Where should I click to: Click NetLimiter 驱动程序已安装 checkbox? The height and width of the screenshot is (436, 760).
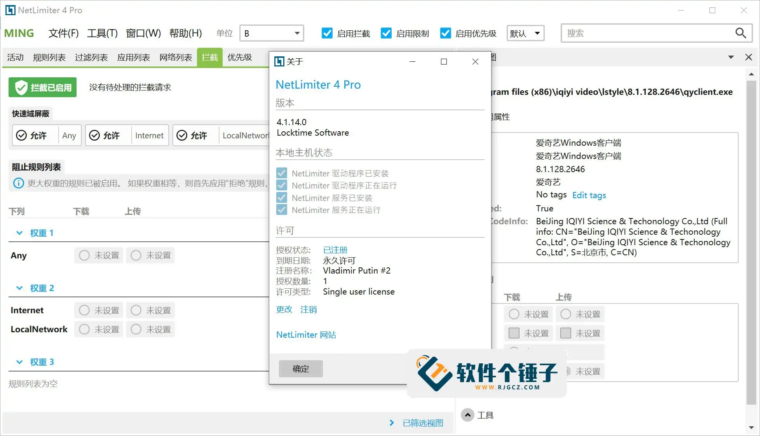[x=282, y=173]
